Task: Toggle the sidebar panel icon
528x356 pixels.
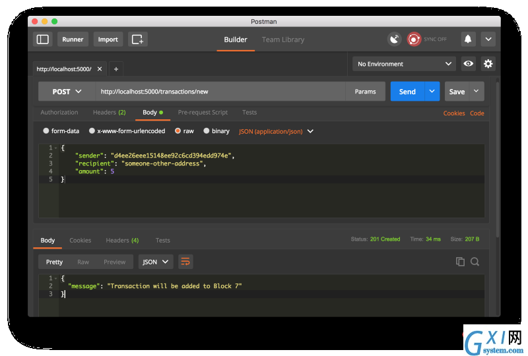Action: 42,40
